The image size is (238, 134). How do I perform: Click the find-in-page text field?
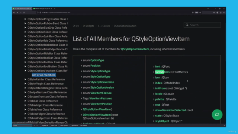tap(22, 126)
